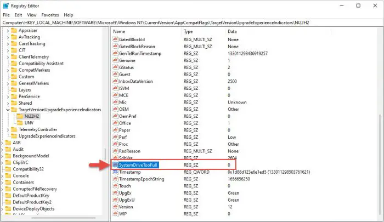
Task: Expand the CIT key
Action: pos(8,50)
